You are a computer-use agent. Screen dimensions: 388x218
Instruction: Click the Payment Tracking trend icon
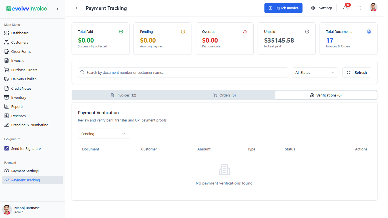(7, 180)
